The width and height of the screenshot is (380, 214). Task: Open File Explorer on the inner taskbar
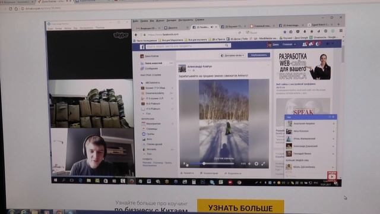point(88,181)
